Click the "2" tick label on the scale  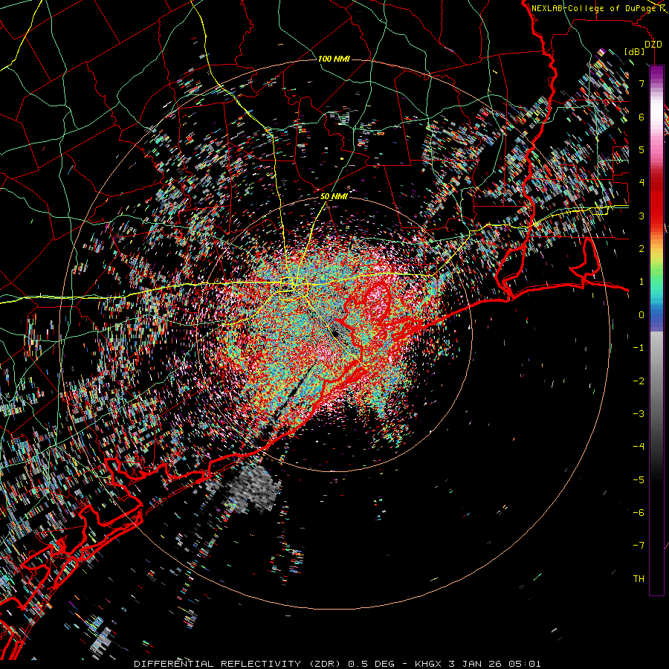coord(641,249)
